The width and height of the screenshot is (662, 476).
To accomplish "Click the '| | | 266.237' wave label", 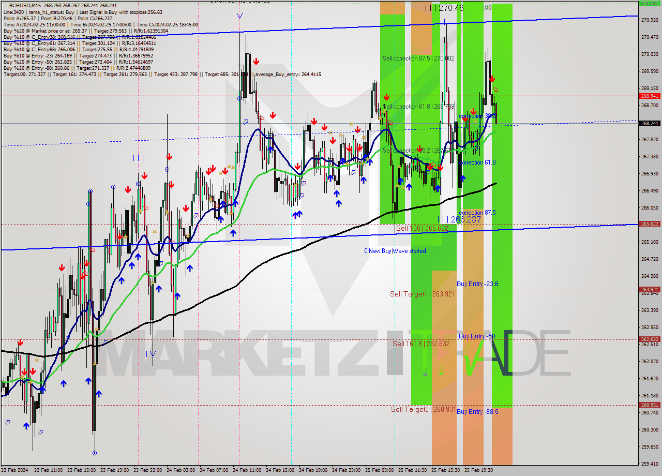I will coord(459,219).
